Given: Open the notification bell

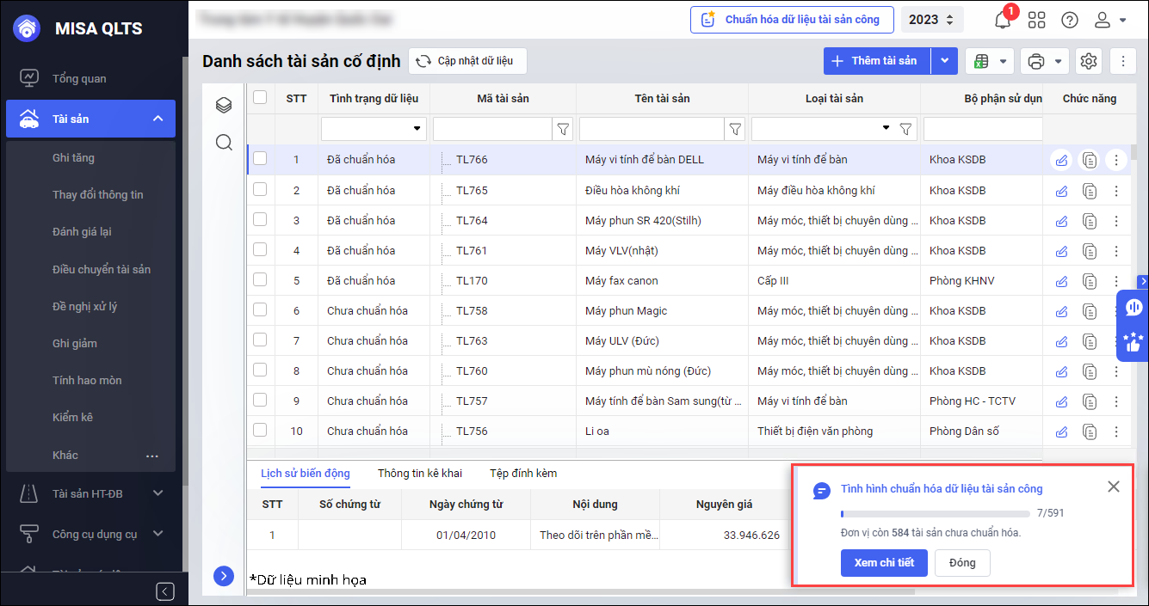Looking at the screenshot, I should coord(1003,20).
